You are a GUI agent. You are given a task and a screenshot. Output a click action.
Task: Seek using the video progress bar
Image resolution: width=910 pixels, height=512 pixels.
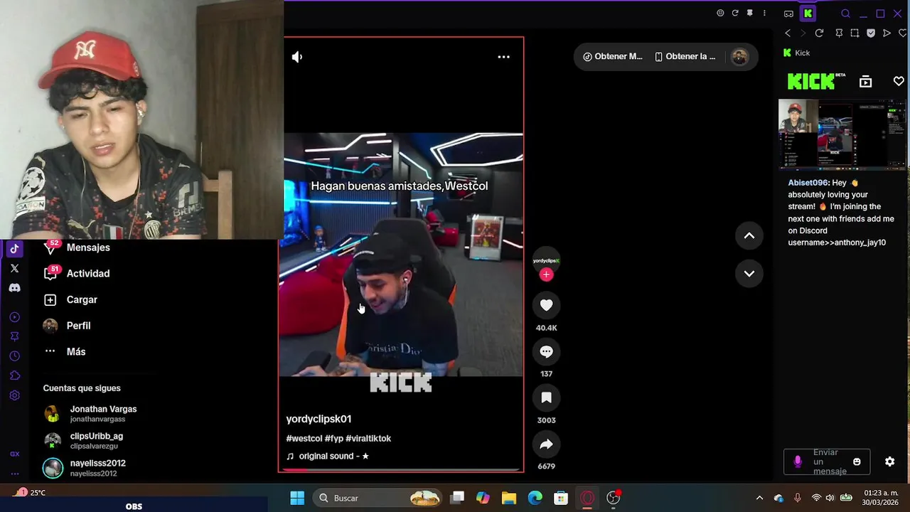(x=401, y=469)
